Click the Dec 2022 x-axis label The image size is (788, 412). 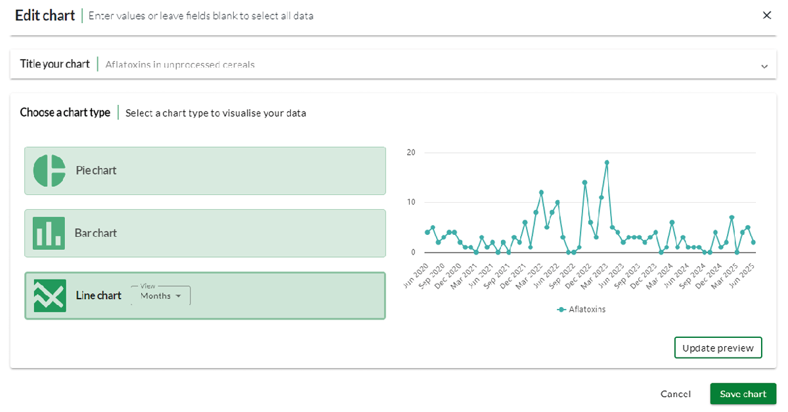click(579, 276)
